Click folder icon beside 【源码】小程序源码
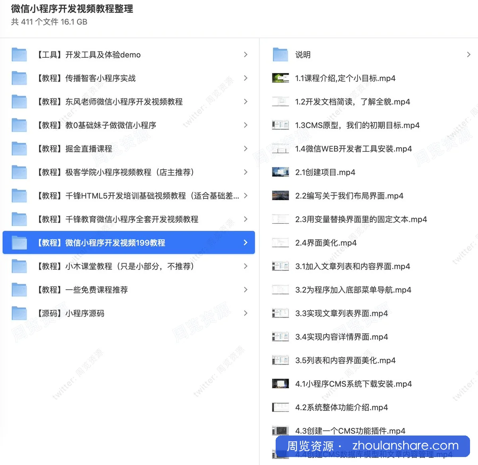Viewport: 478px width, 465px height. point(19,313)
